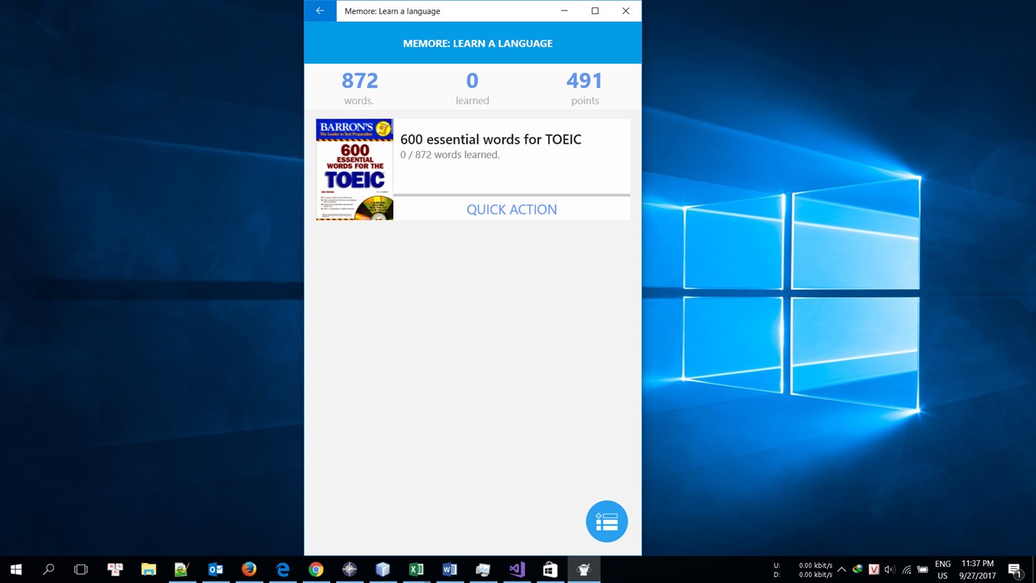Check the 491 points score

click(x=585, y=87)
